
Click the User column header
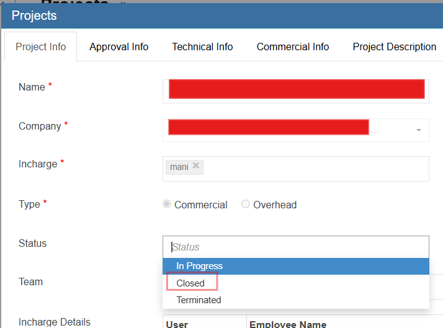point(178,324)
